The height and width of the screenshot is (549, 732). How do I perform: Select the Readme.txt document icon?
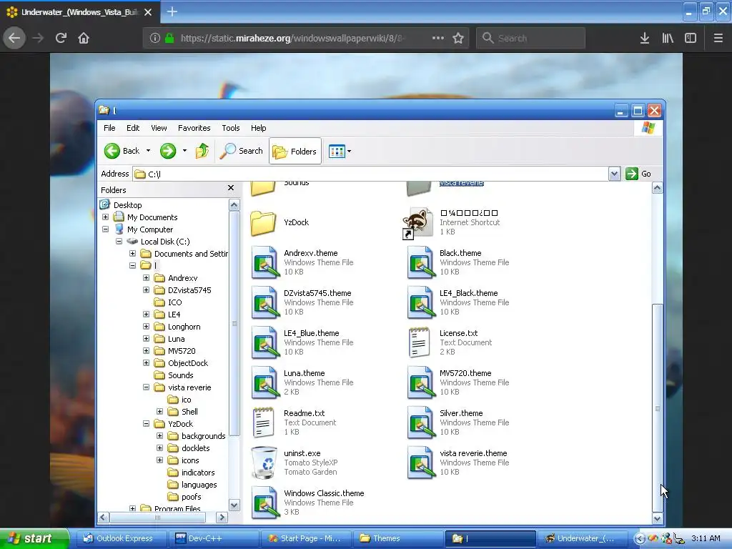pyautogui.click(x=264, y=422)
